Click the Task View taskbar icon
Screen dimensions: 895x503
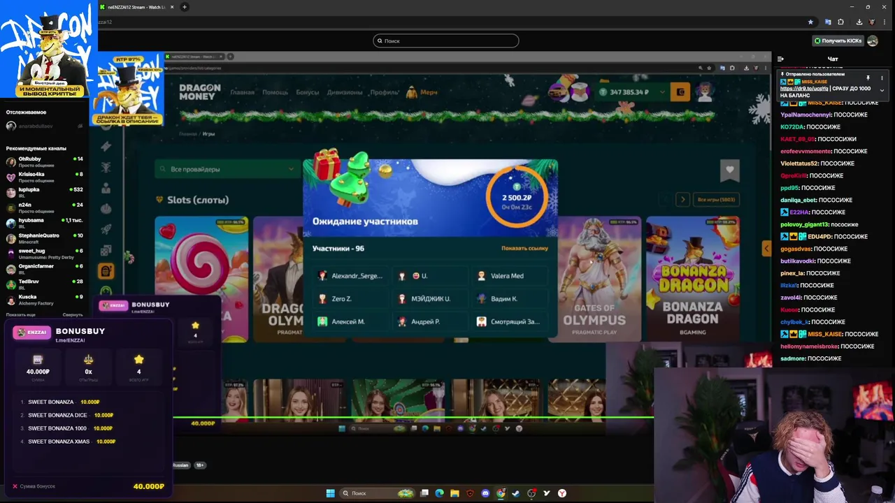(424, 493)
